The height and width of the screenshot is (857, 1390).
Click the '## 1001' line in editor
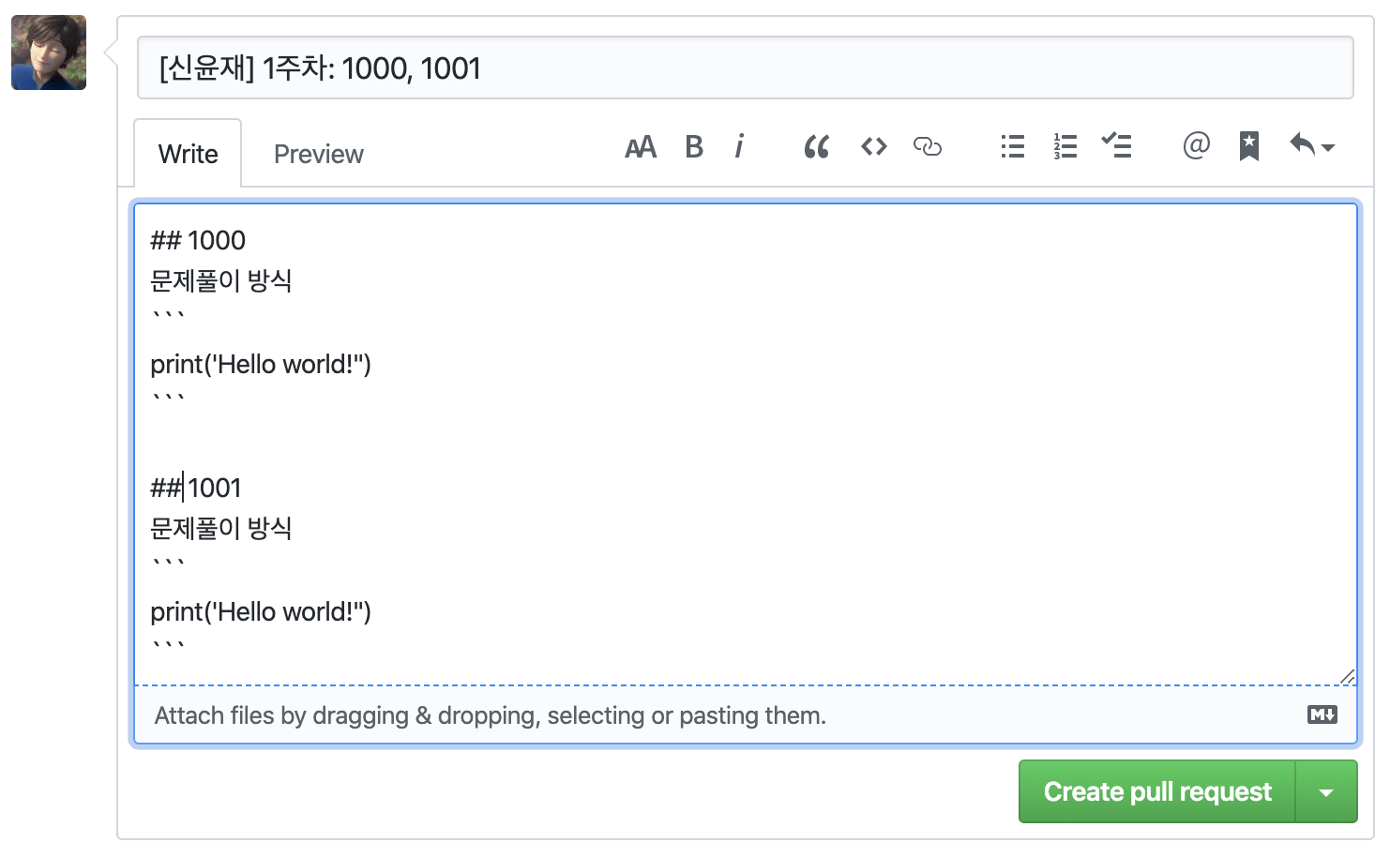[196, 488]
